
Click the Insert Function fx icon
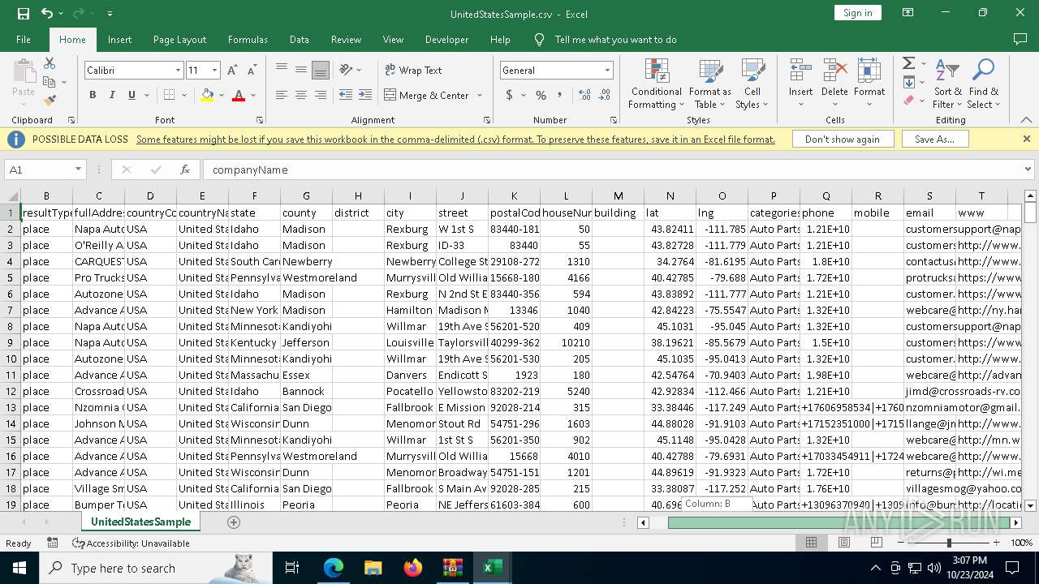click(x=185, y=170)
